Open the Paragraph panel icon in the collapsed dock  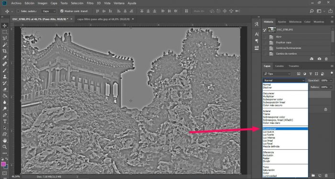257,41
